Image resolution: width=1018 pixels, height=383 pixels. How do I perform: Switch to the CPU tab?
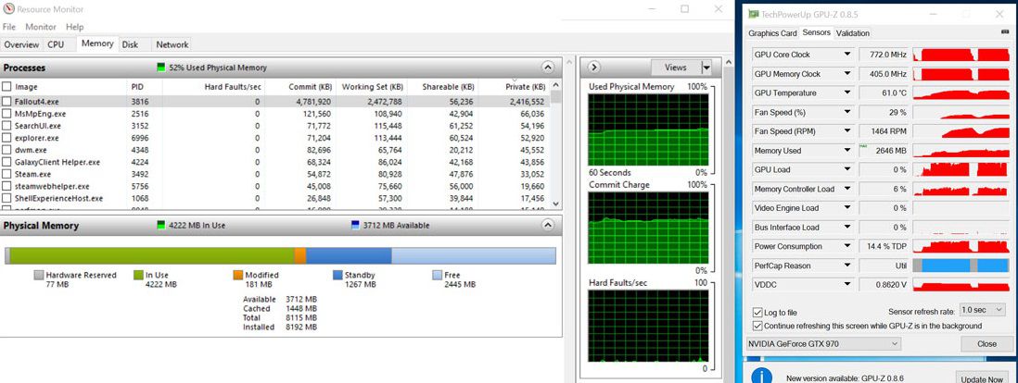[x=56, y=44]
